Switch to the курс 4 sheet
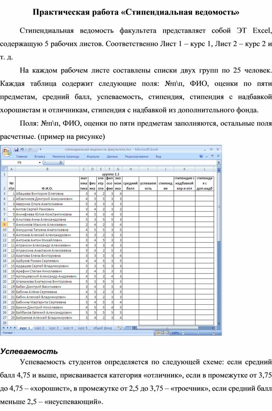This screenshot has width=272, height=411. tap(68, 328)
